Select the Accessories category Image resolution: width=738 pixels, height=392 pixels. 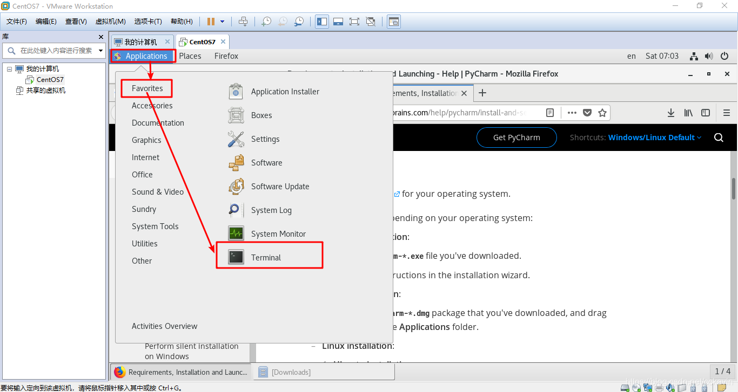click(x=152, y=106)
